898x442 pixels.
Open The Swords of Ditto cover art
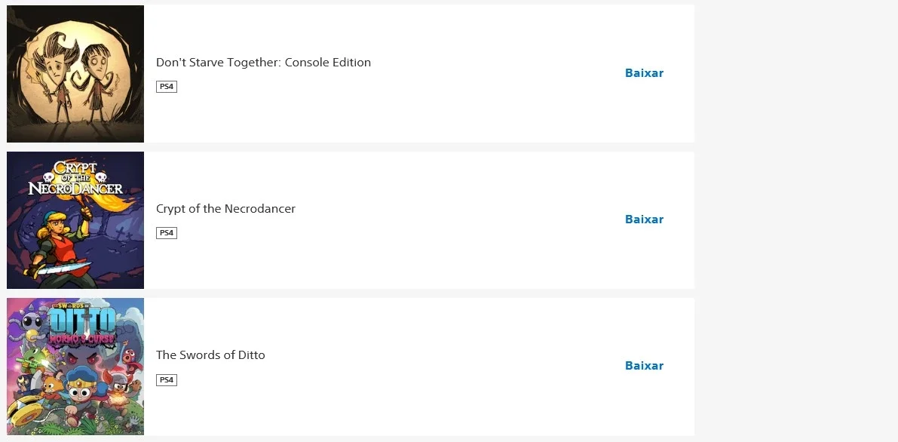(x=75, y=367)
